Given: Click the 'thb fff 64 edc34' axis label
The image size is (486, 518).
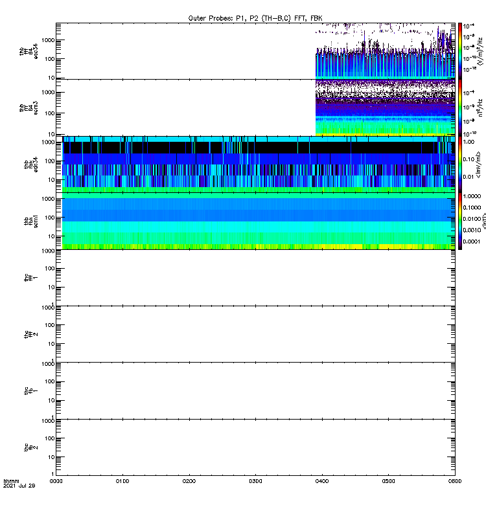Looking at the screenshot, I should pyautogui.click(x=29, y=52).
